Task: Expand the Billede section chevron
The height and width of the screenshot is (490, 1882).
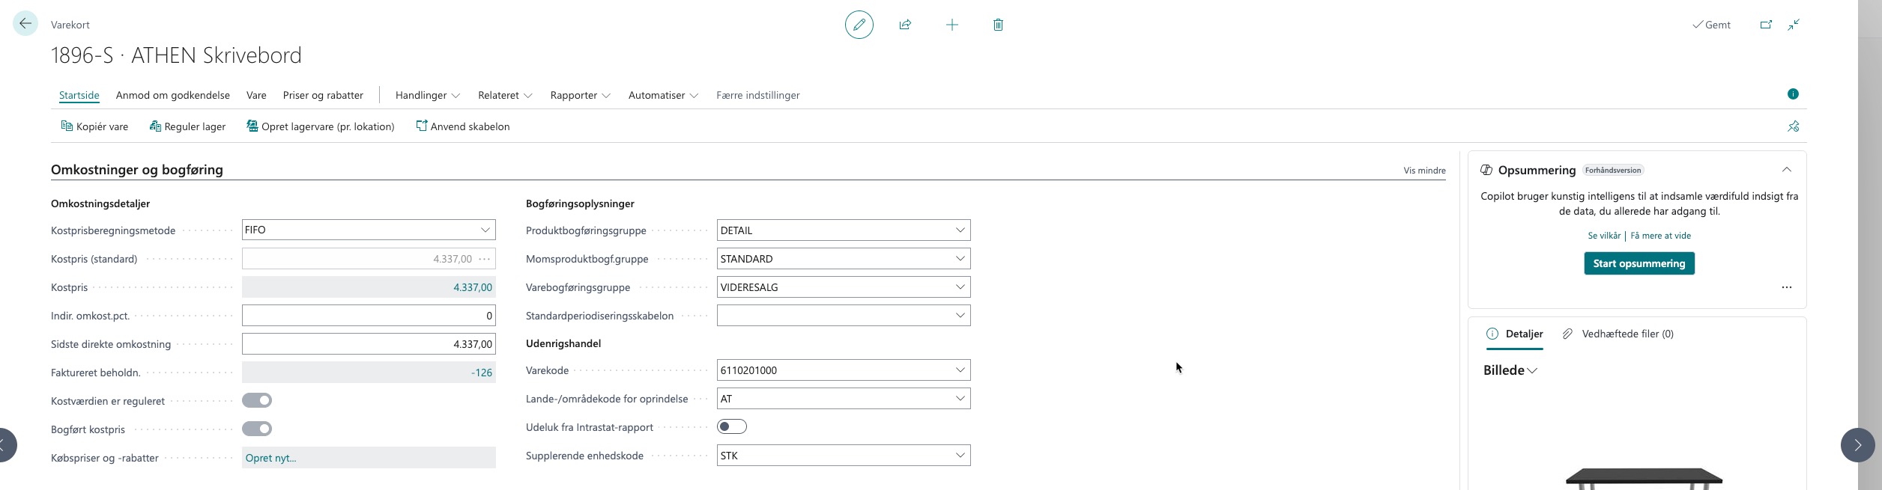Action: [1532, 371]
